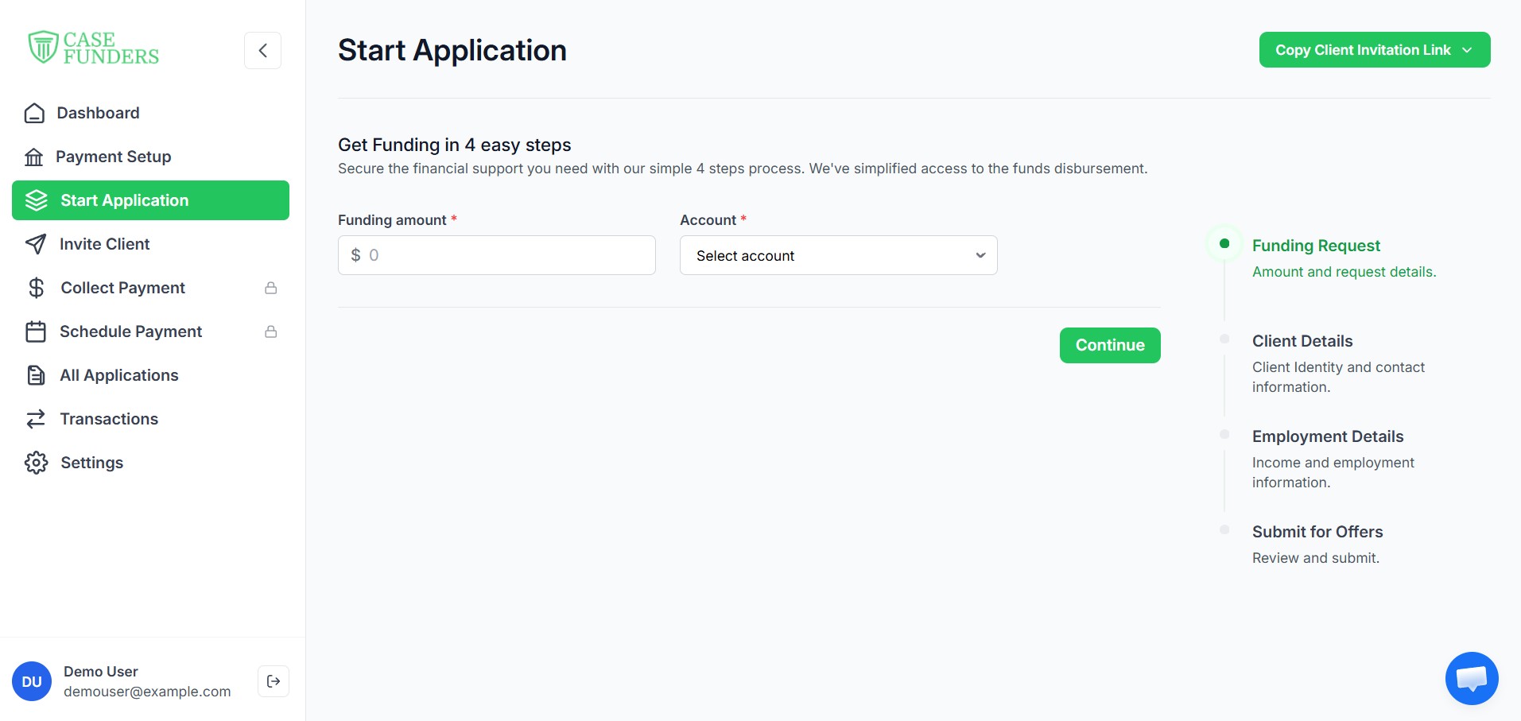Click the Invite Client paper plane icon
This screenshot has width=1521, height=721.
click(x=35, y=244)
